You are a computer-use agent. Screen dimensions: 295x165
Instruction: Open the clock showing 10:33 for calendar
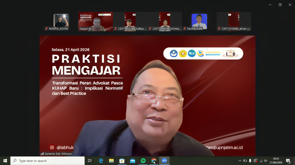pos(276,161)
